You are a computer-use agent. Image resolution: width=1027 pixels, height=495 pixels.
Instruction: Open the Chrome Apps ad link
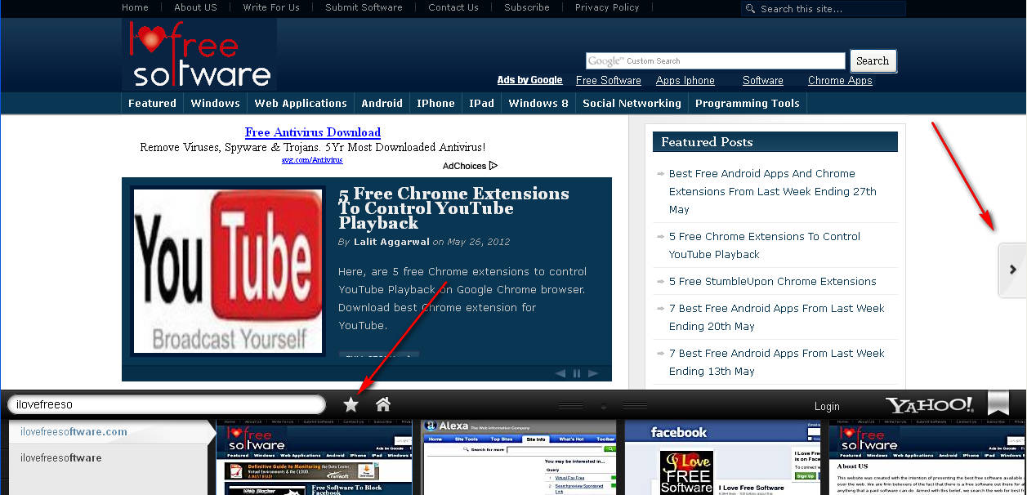840,80
